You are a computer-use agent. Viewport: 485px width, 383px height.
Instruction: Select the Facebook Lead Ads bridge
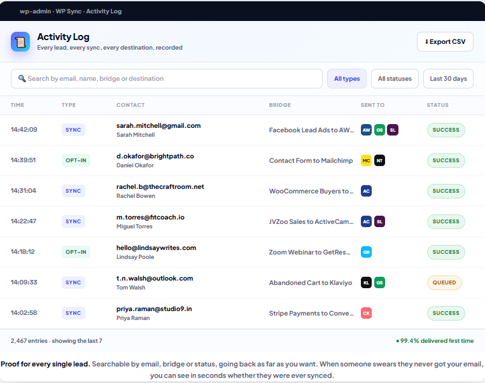(x=311, y=130)
